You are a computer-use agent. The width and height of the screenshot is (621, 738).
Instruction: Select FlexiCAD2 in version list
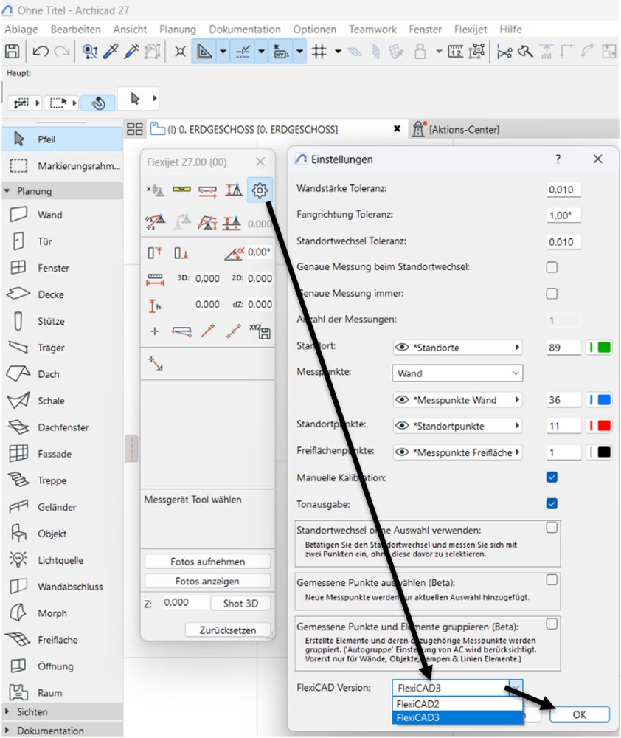pyautogui.click(x=457, y=703)
